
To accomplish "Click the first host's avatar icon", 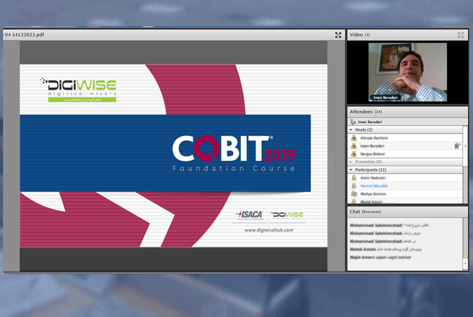I will tap(354, 138).
